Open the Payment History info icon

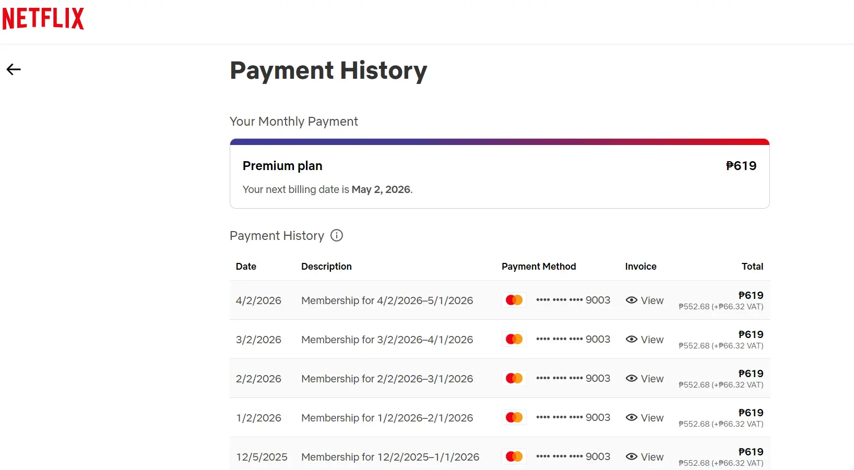pos(337,235)
